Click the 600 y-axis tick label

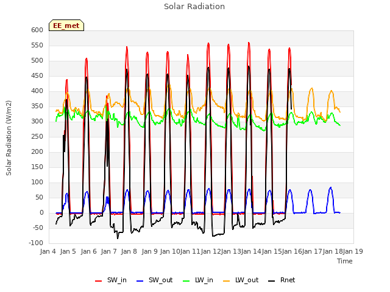coord(37,30)
